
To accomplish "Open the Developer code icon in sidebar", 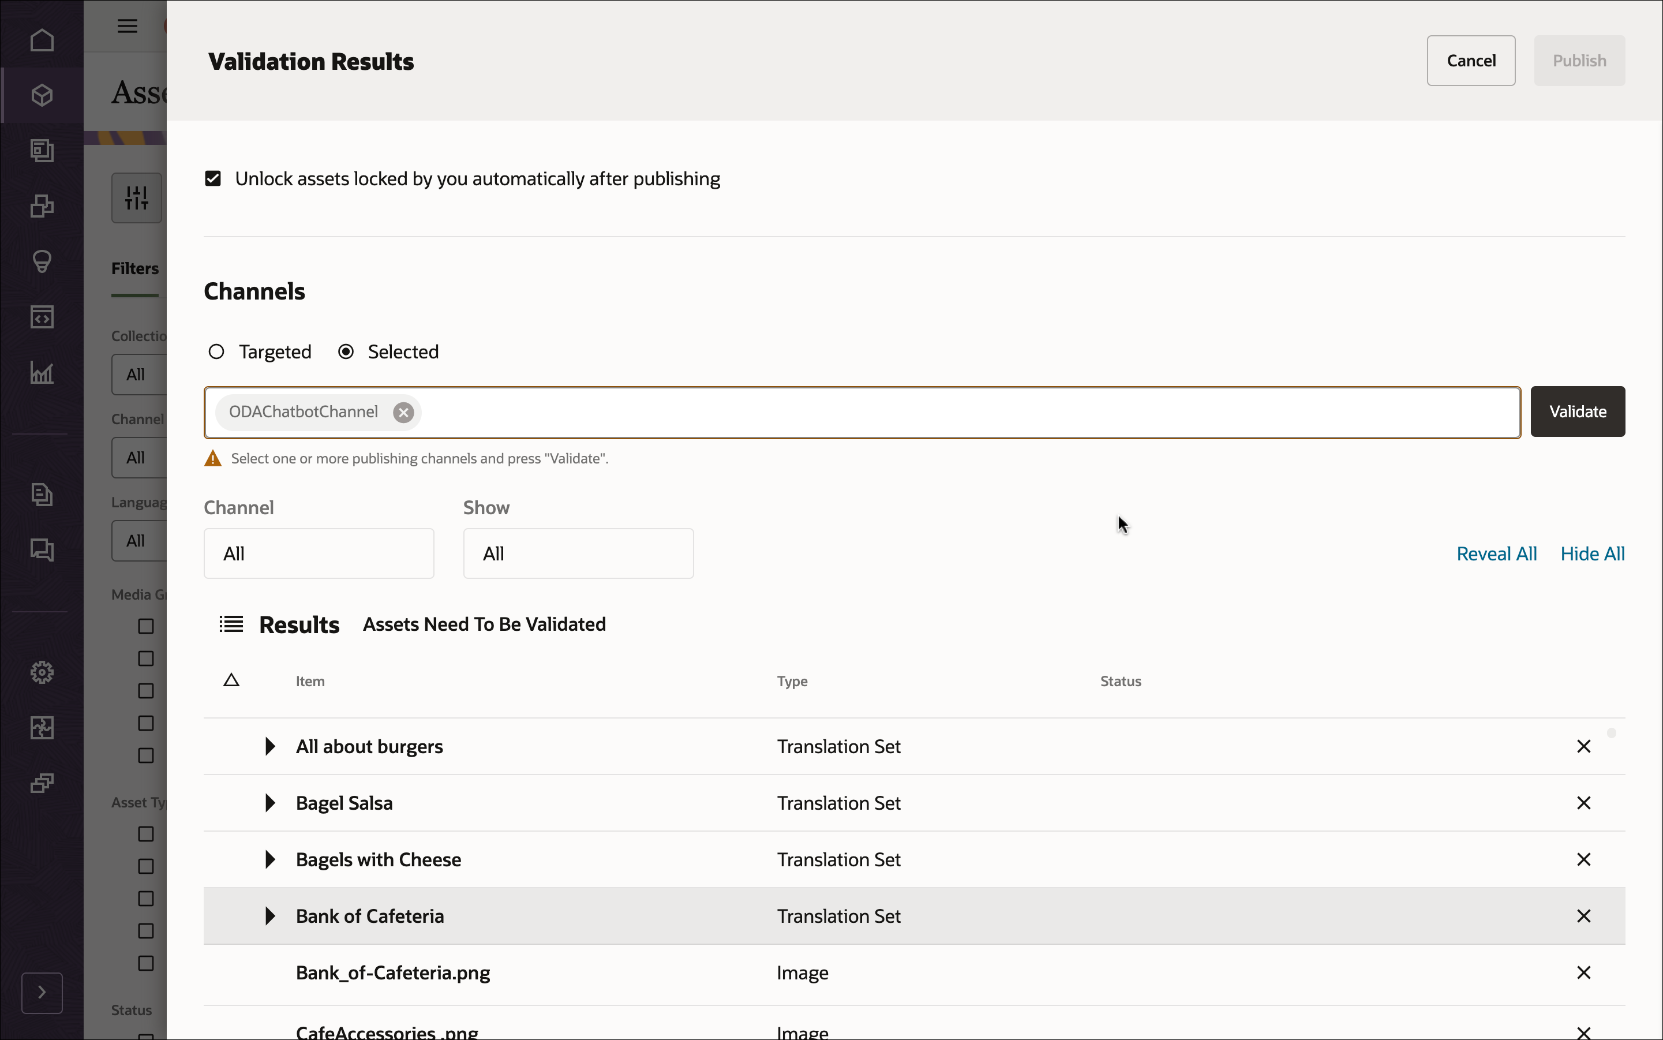I will (42, 316).
